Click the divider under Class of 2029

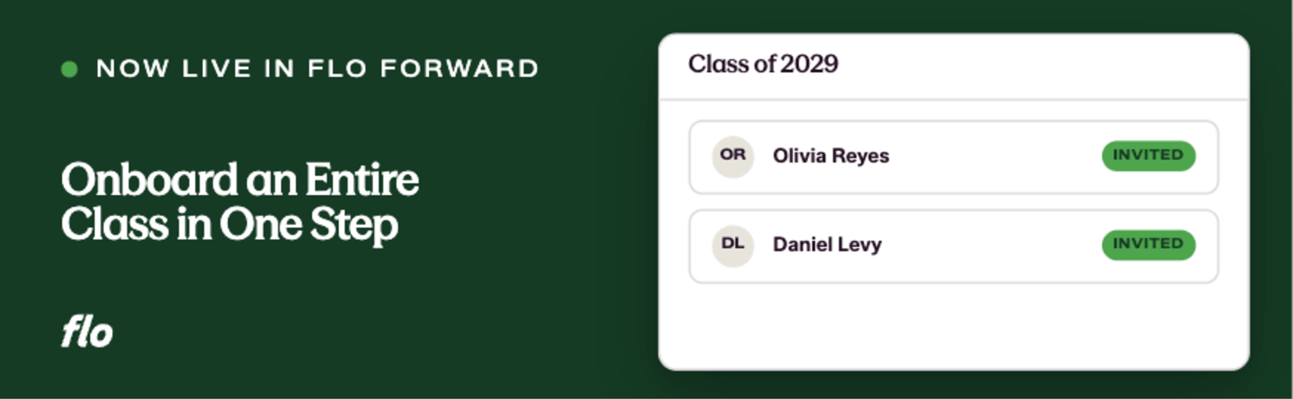[954, 99]
